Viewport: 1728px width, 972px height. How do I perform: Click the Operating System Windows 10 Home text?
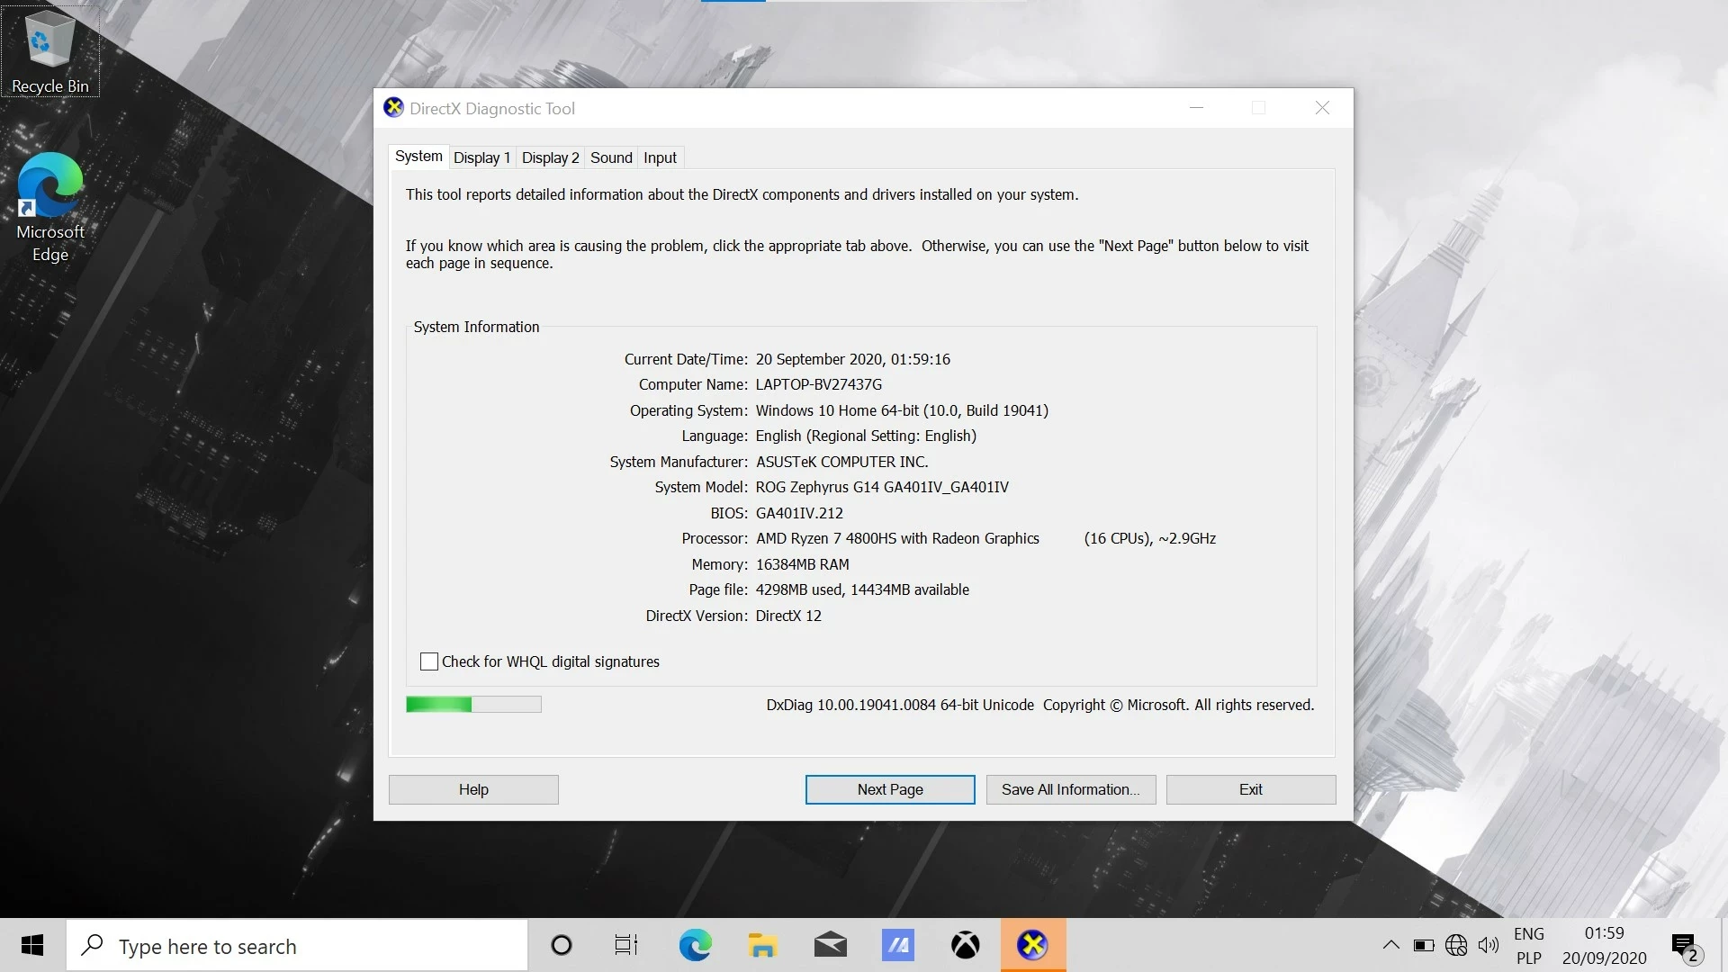(x=902, y=410)
